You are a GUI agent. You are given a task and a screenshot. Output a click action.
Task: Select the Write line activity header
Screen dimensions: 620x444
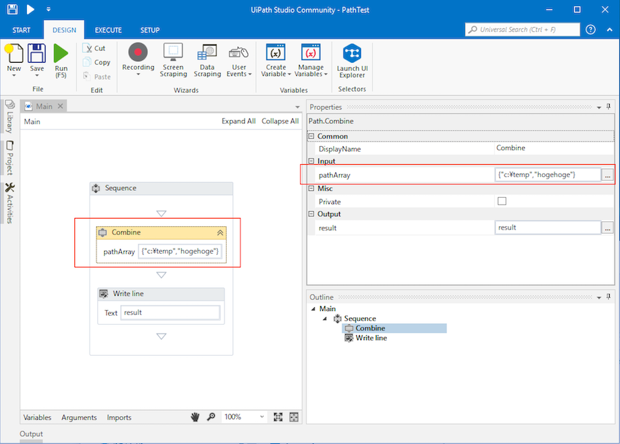coord(161,294)
